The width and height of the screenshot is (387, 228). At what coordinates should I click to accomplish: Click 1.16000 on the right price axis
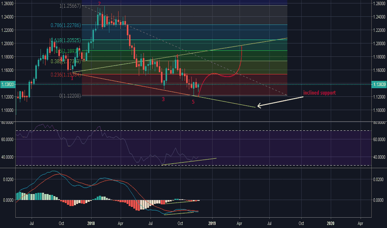[379, 70]
